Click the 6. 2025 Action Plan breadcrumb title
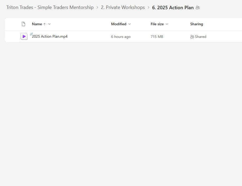242x186 pixels. point(173,8)
